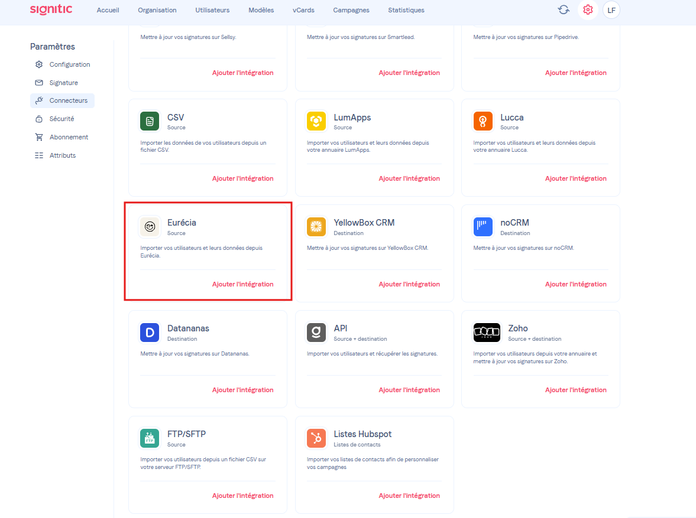Click the blue noCRM connector icon
The width and height of the screenshot is (696, 518).
[x=483, y=227]
